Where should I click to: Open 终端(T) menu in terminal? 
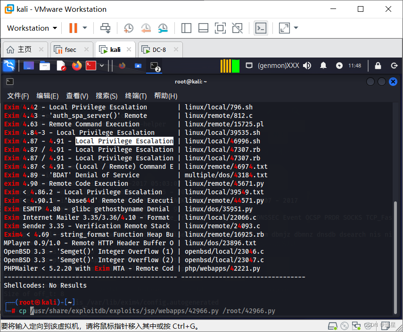(x=136, y=96)
